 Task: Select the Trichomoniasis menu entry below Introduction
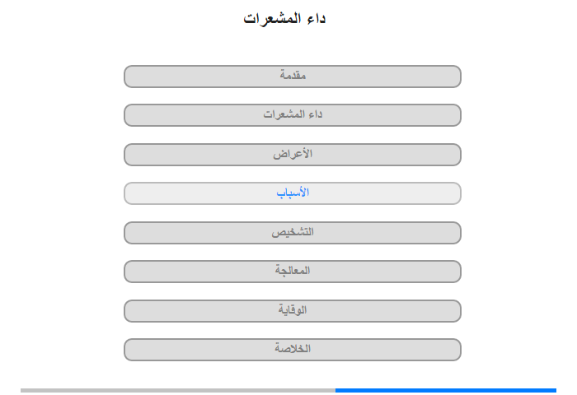pyautogui.click(x=292, y=115)
